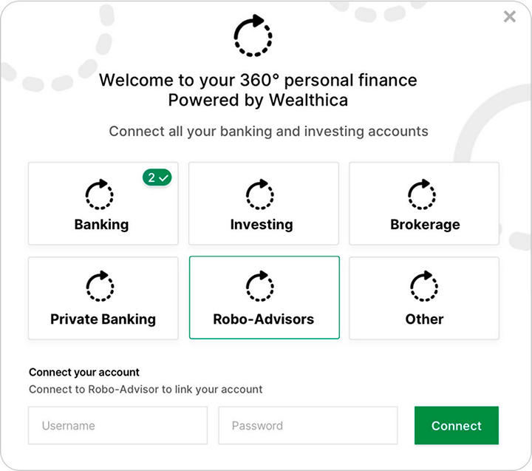Click the Wealthica logo at the top
The width and height of the screenshot is (532, 471).
pos(253,35)
